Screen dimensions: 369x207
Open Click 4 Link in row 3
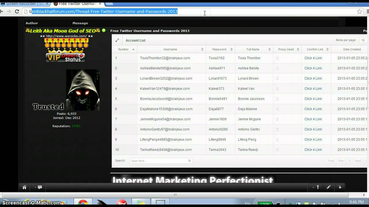click(x=313, y=78)
